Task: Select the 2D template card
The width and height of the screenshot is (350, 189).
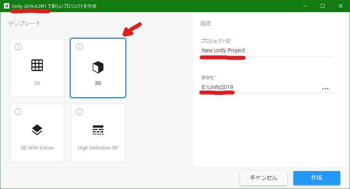Action: [x=37, y=68]
